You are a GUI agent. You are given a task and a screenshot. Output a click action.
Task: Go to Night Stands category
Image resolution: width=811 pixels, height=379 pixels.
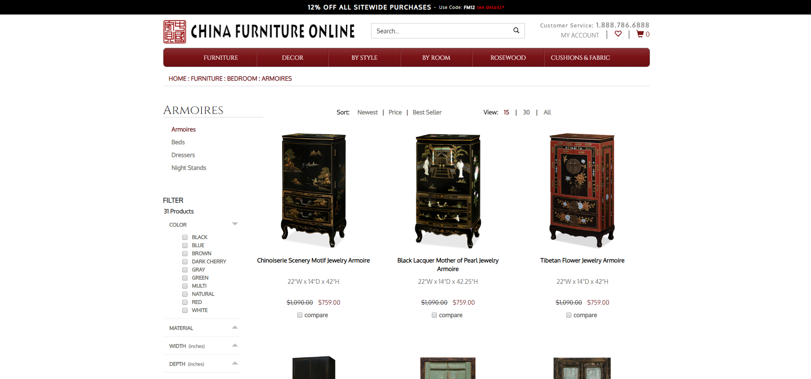click(189, 168)
